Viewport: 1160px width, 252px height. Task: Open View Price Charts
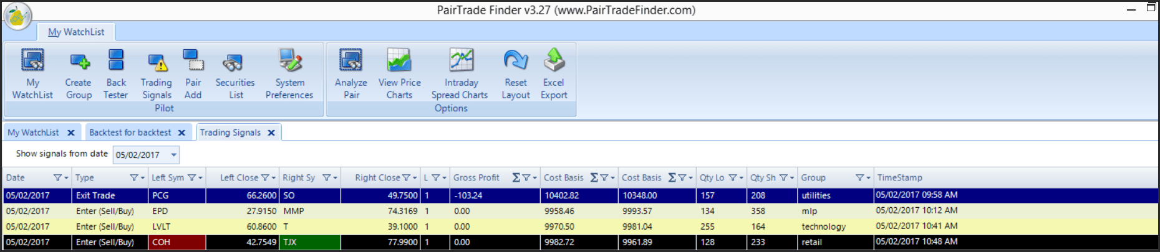399,73
